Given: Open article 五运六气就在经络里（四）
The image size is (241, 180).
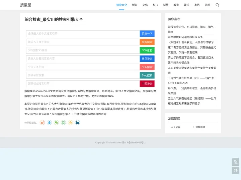Looking at the screenshot, I should pos(191,81).
